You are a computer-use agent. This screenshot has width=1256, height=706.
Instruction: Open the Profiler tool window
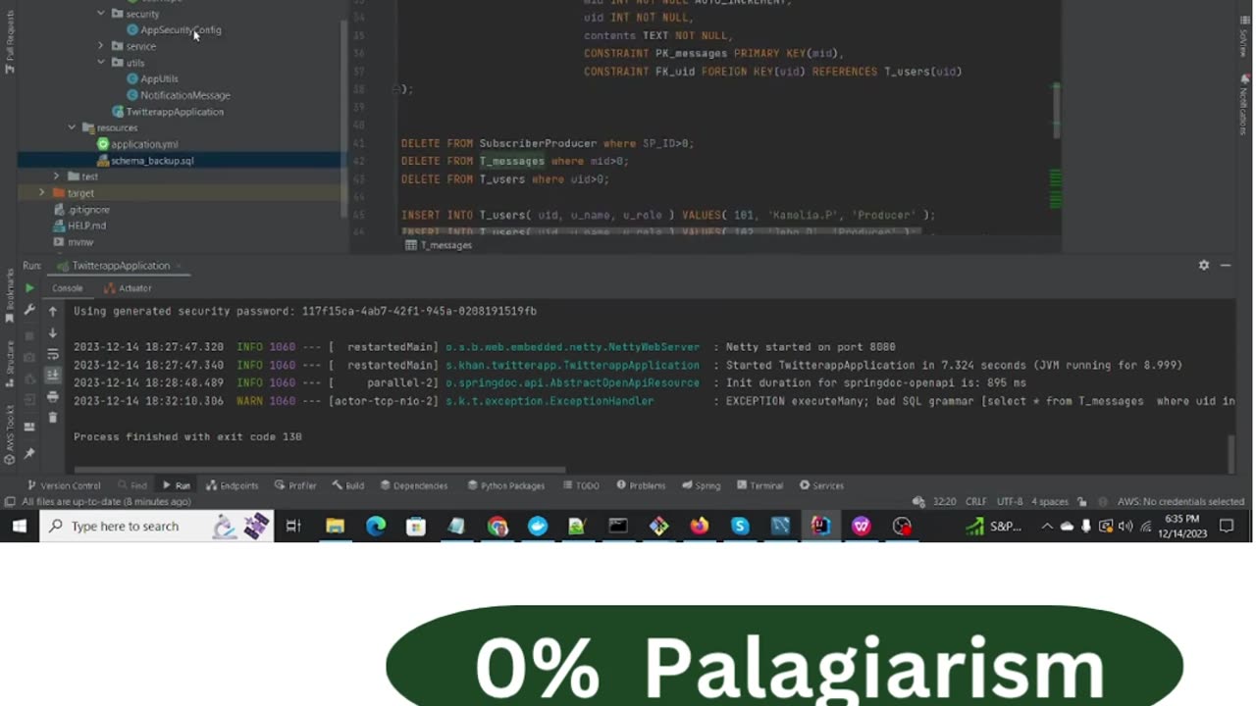coord(295,485)
